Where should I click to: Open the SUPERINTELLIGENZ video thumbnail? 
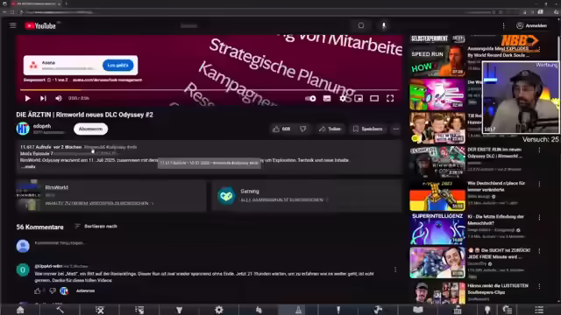click(x=437, y=229)
